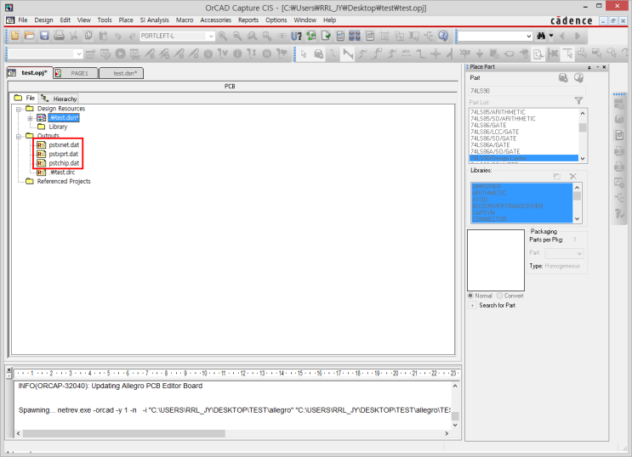Screen dimensions: 632x457
Task: Click the Cross Reference parts icon
Action: point(355,37)
